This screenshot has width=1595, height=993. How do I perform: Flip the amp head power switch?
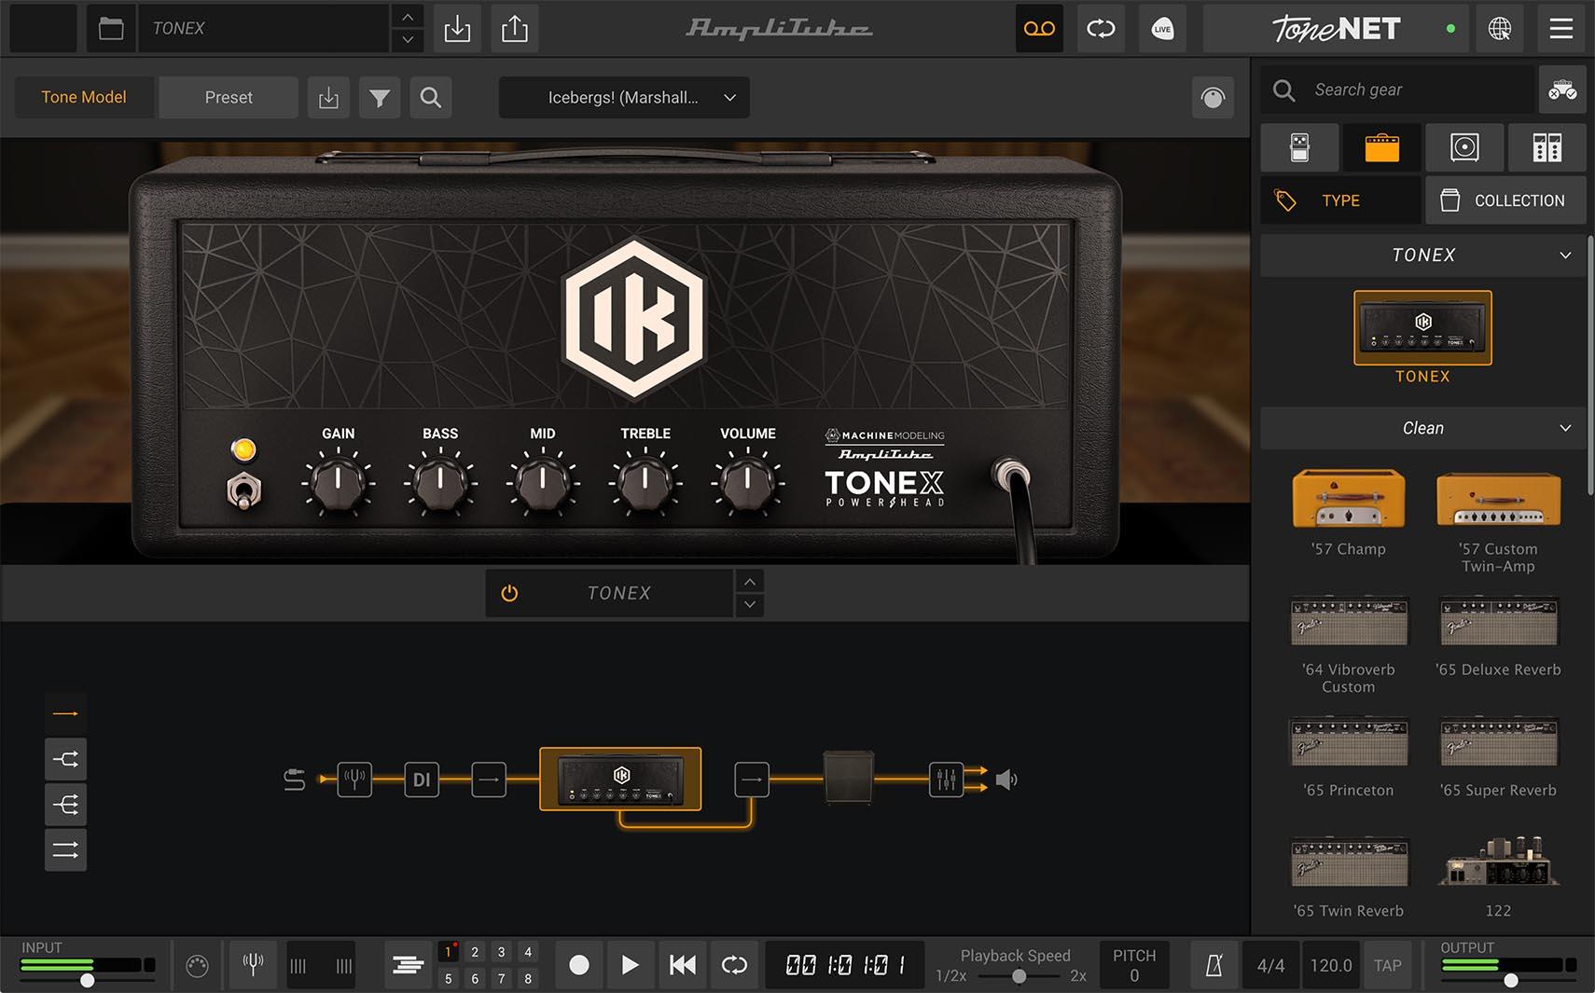[243, 490]
